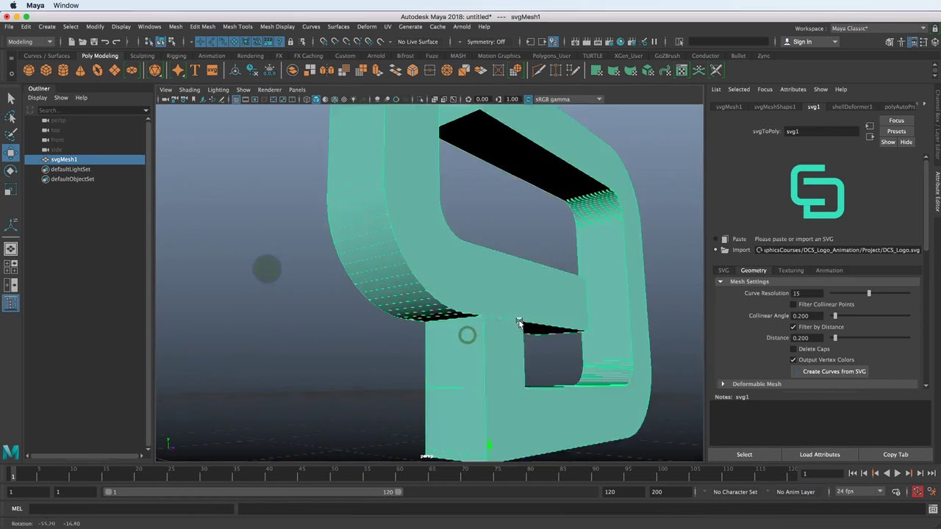Enable Delete Caps checkbox
The image size is (941, 529).
(793, 349)
